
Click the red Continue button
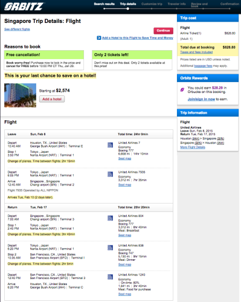click(x=163, y=31)
